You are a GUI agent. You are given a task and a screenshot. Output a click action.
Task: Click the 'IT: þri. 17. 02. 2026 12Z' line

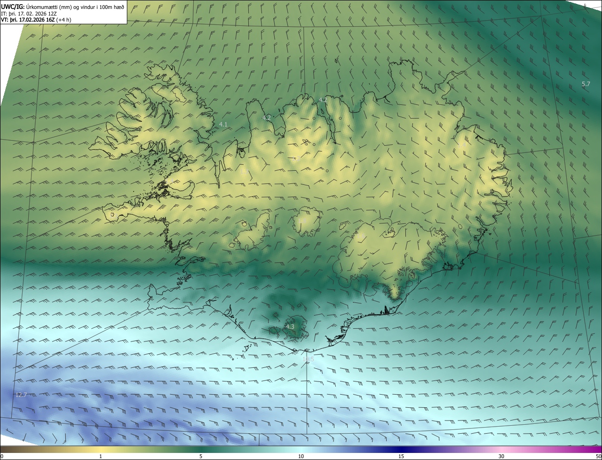pyautogui.click(x=29, y=13)
